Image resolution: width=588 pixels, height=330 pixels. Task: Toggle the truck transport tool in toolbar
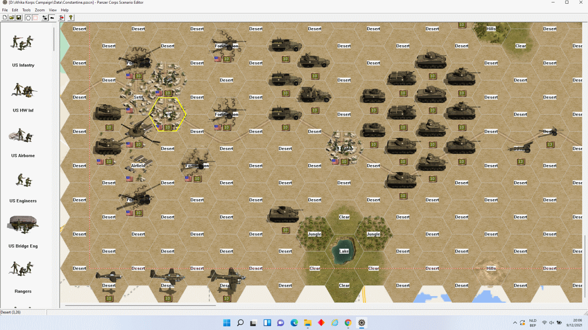point(52,18)
